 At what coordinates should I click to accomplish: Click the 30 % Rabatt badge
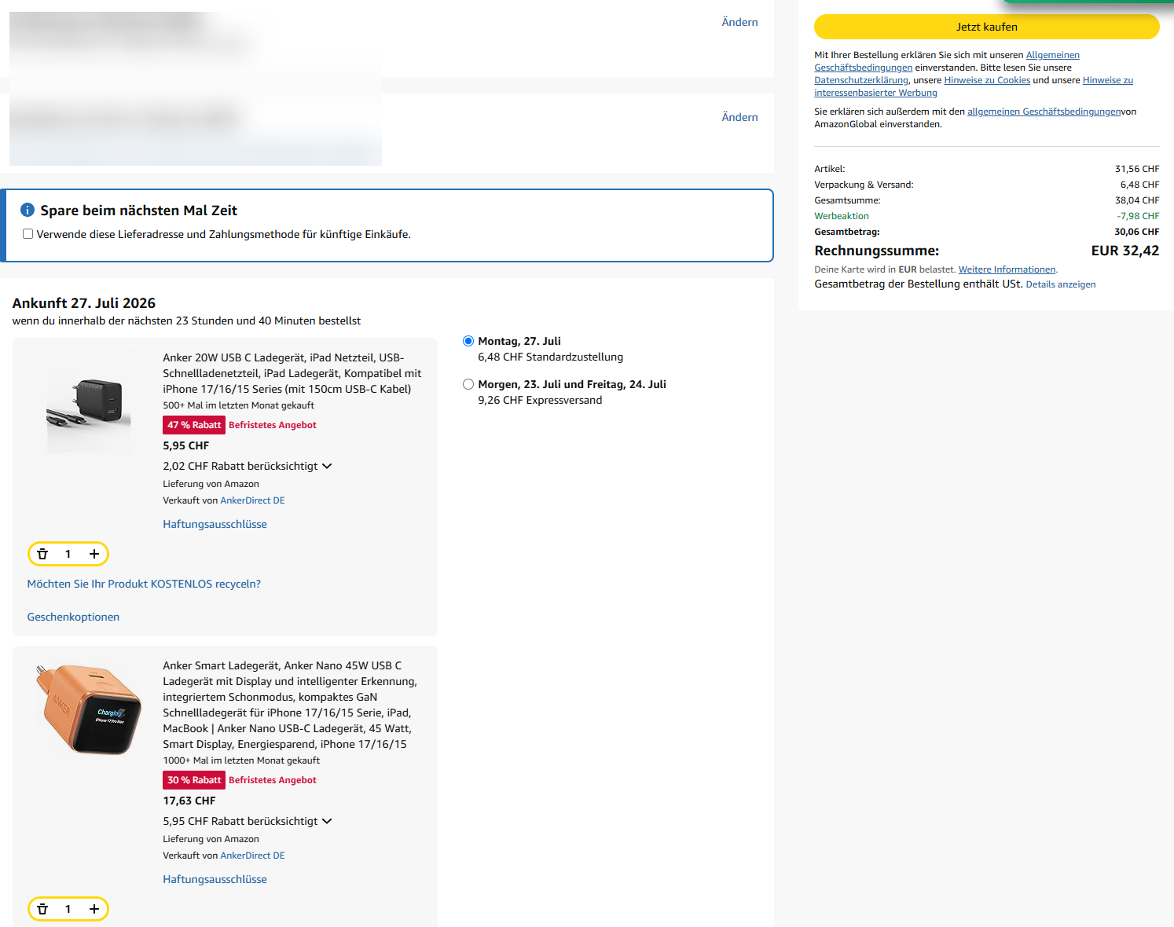point(194,780)
